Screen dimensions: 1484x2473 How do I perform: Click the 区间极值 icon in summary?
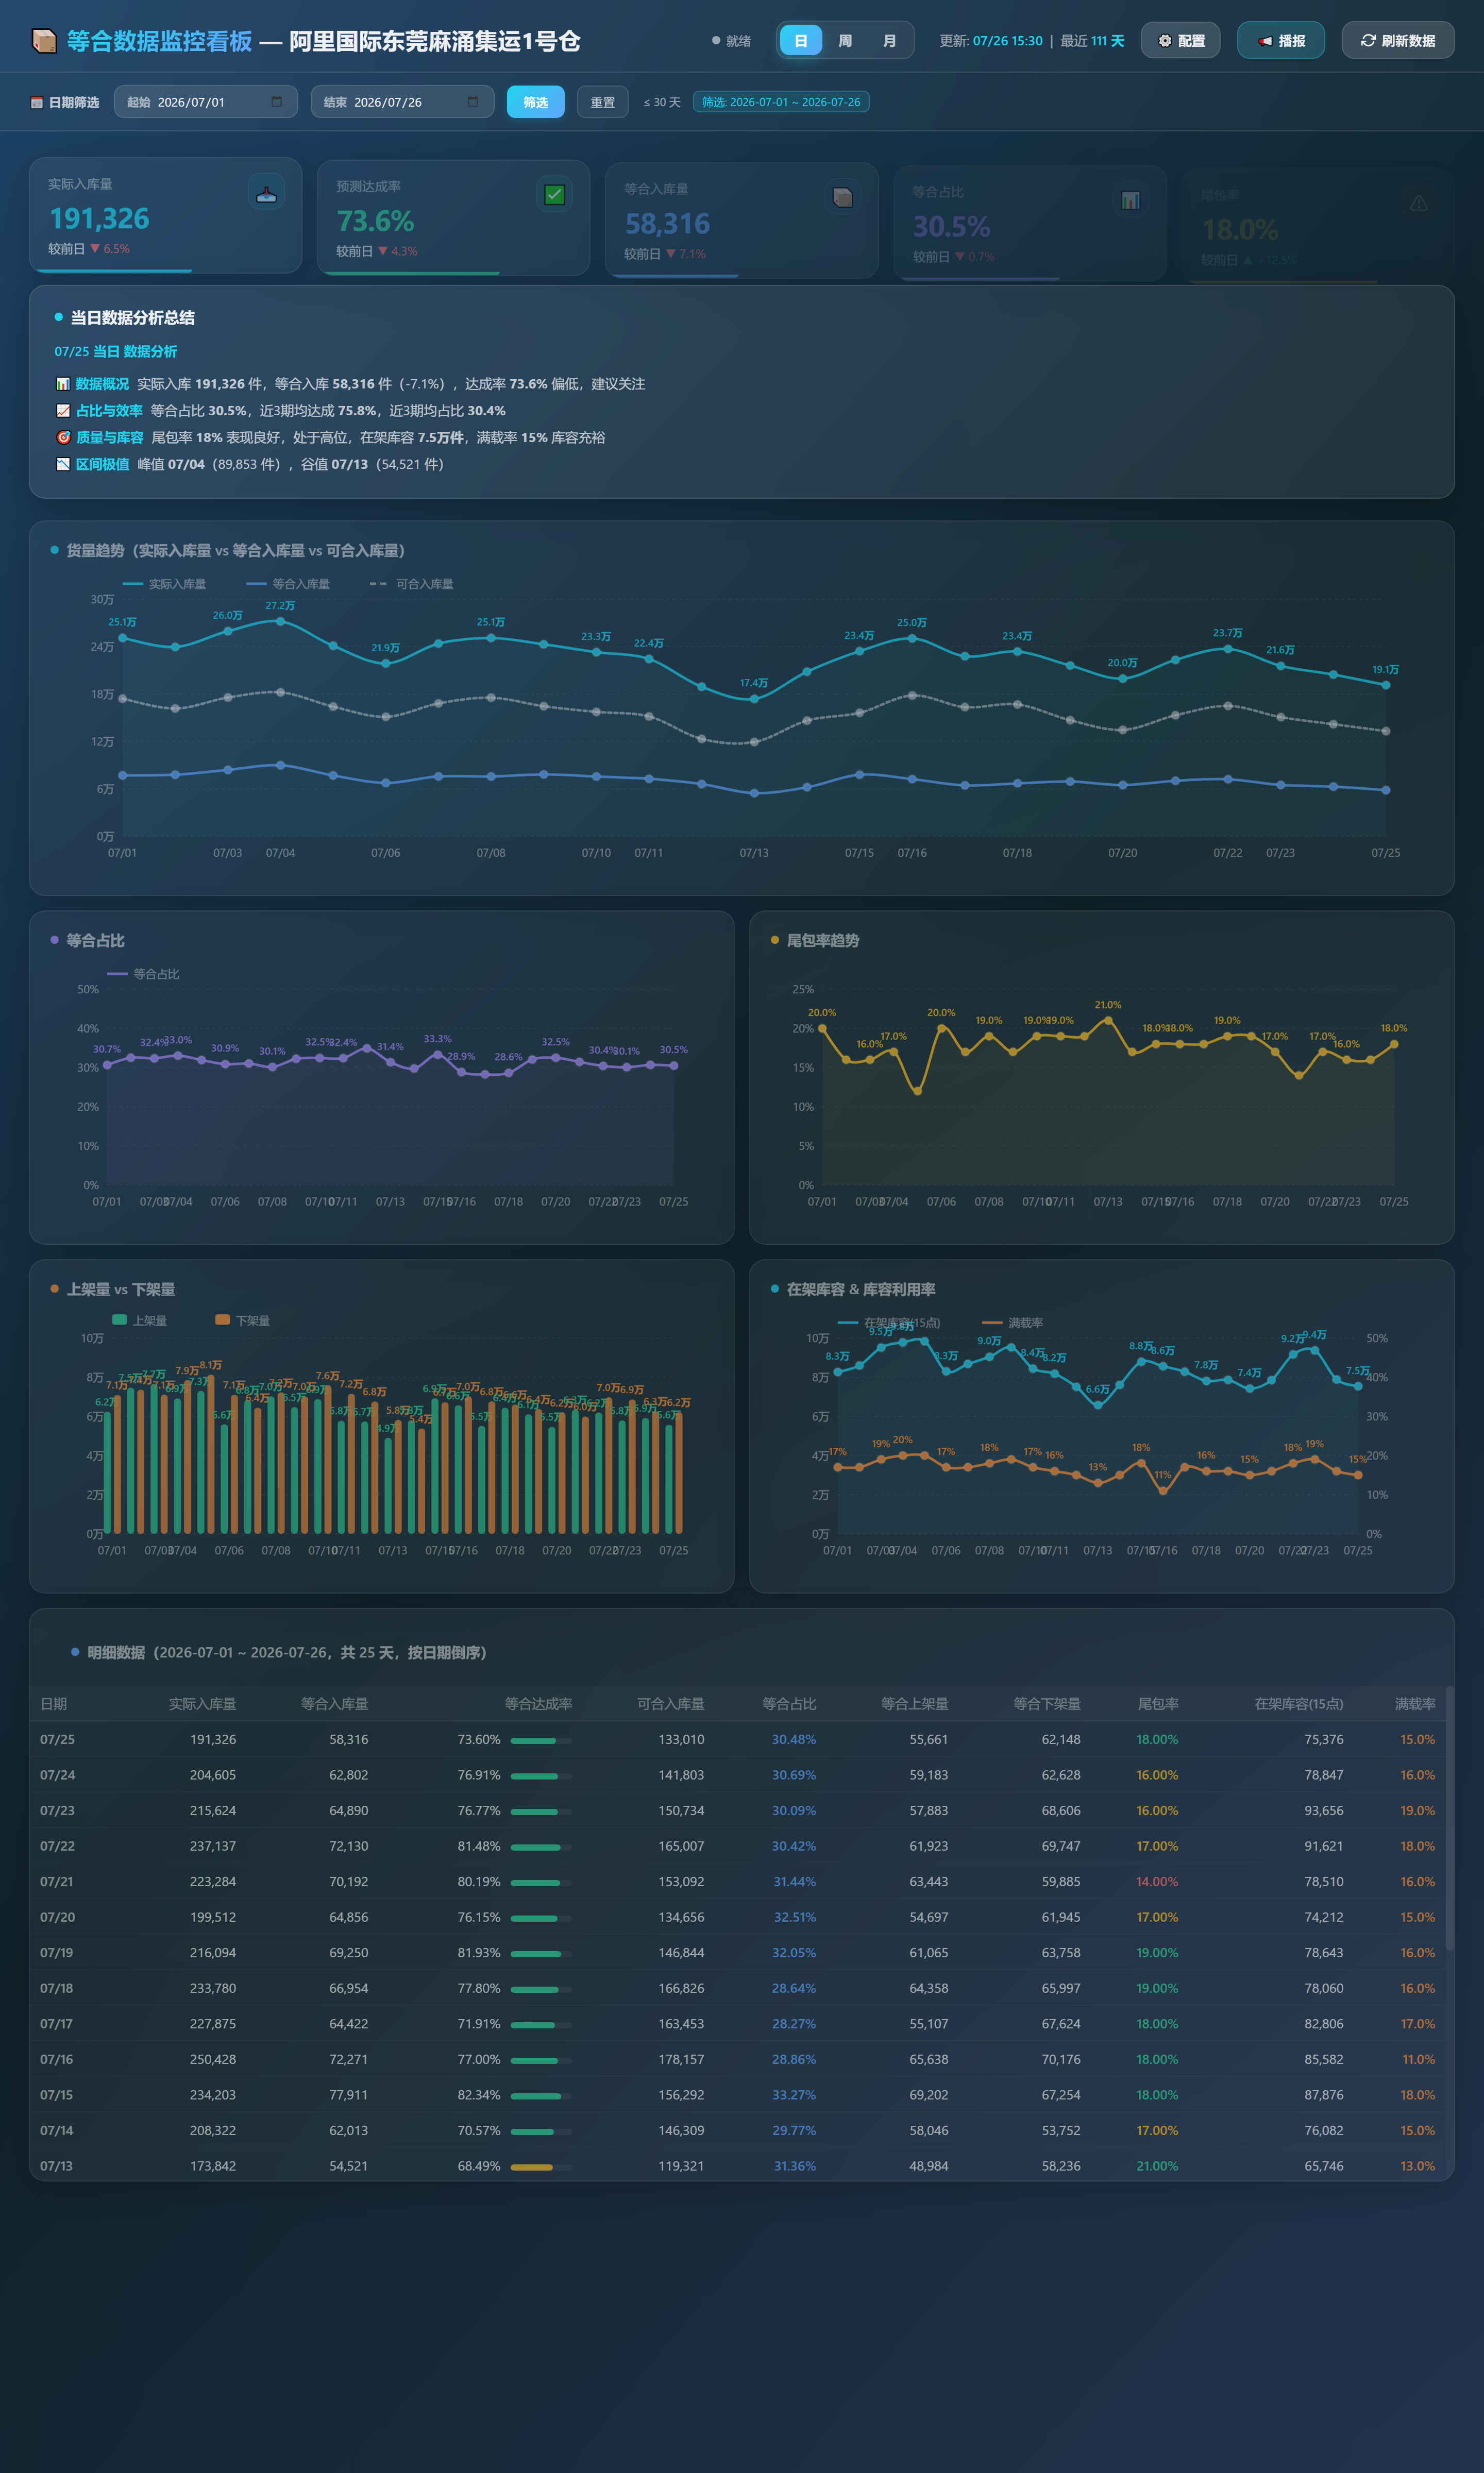point(63,464)
